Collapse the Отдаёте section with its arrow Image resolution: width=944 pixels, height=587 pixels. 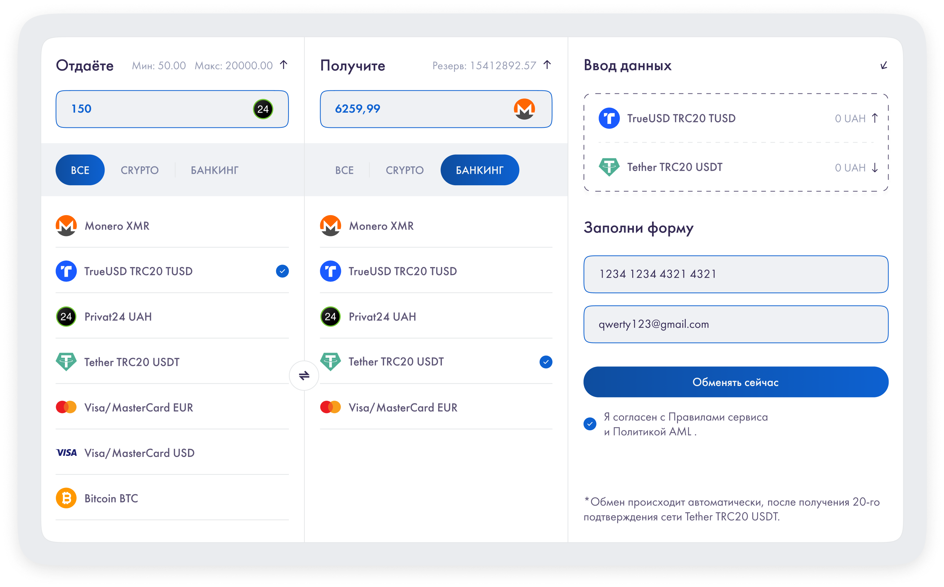click(x=284, y=65)
